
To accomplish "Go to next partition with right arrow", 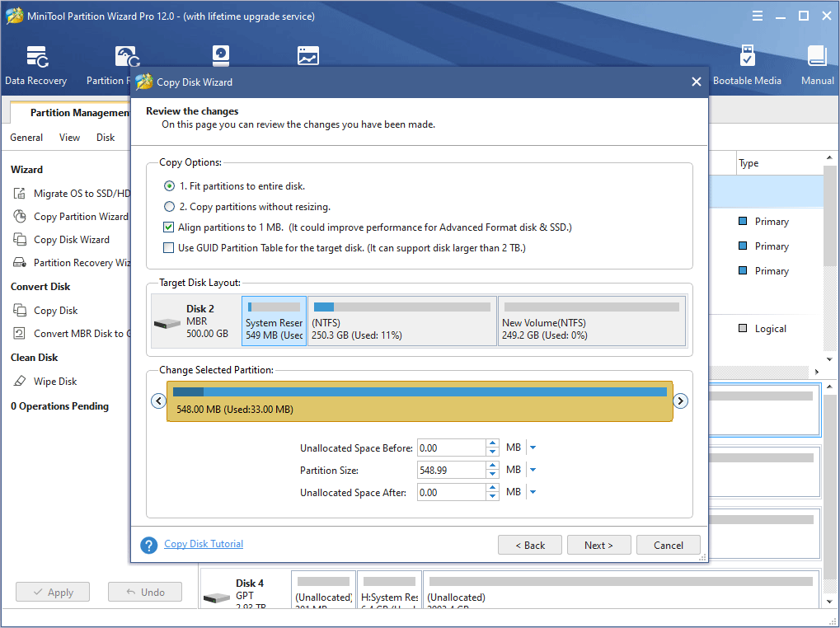I will tap(680, 401).
